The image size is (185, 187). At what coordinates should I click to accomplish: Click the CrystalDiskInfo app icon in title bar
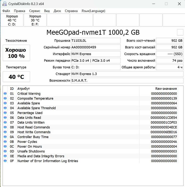pos(5,4)
